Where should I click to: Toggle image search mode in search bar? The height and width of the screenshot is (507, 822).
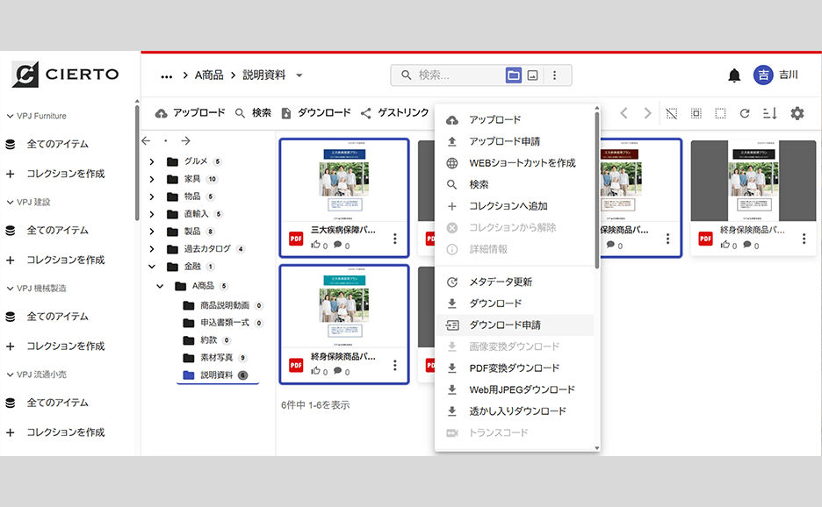pyautogui.click(x=534, y=75)
